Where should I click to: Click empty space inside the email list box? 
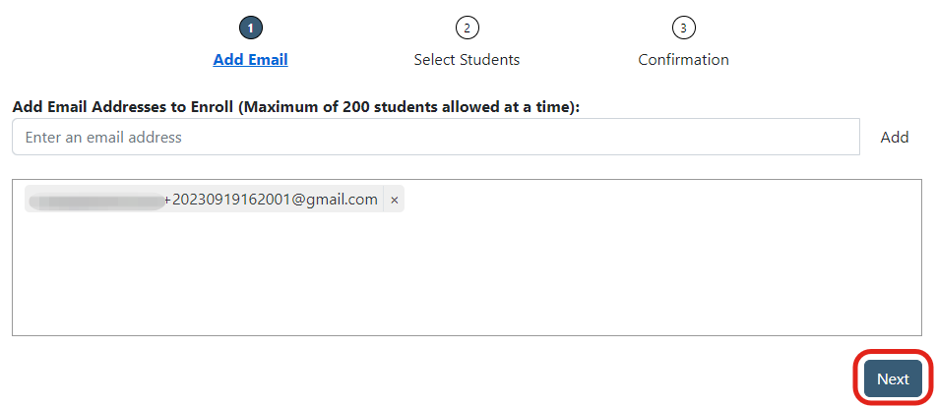[467, 275]
